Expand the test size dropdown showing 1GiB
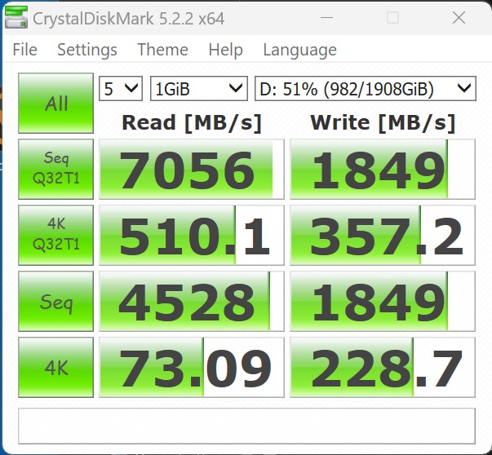 coord(199,89)
